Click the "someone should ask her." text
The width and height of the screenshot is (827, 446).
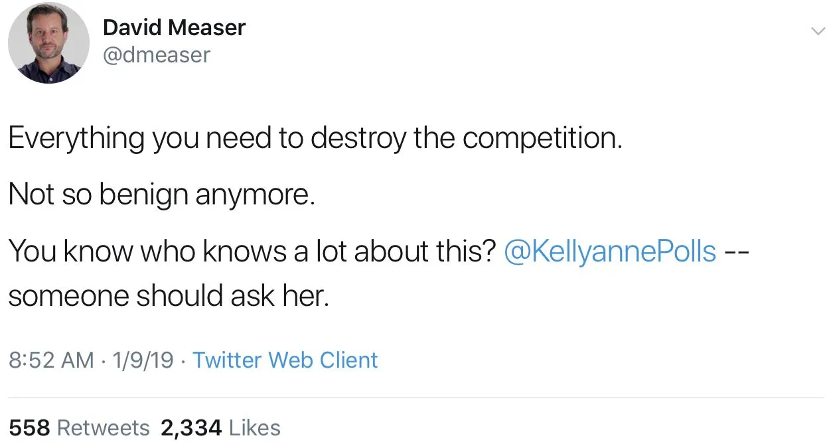(x=169, y=296)
